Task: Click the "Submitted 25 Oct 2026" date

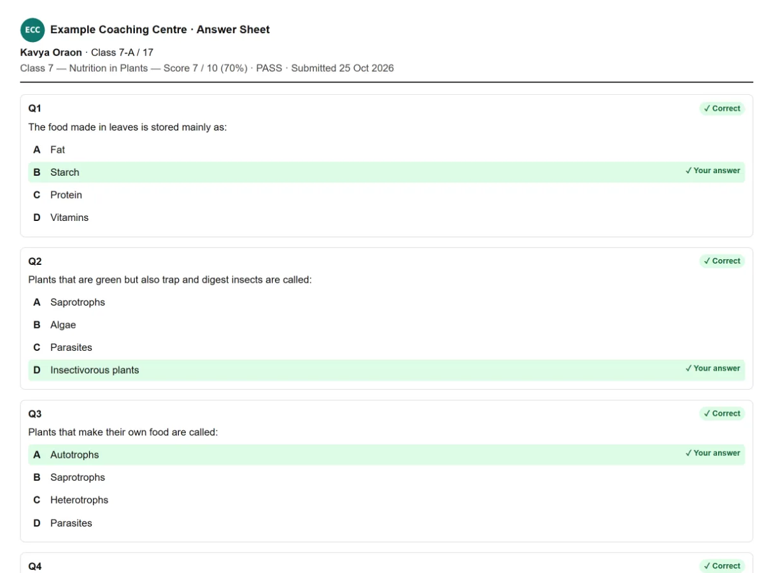Action: pos(343,68)
